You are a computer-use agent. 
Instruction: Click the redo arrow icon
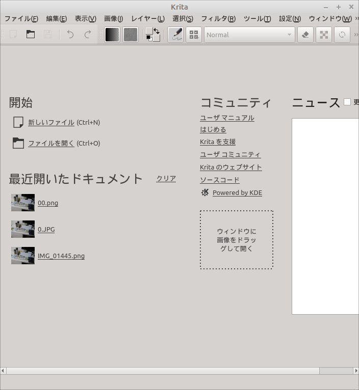[x=88, y=34]
